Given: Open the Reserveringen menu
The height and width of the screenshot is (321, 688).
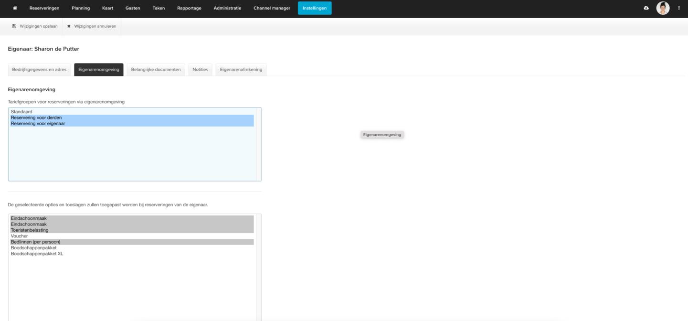Looking at the screenshot, I should (44, 8).
